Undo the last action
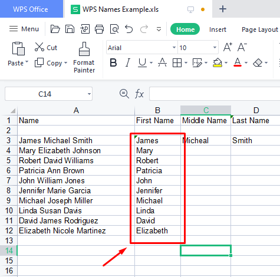 [x=129, y=29]
